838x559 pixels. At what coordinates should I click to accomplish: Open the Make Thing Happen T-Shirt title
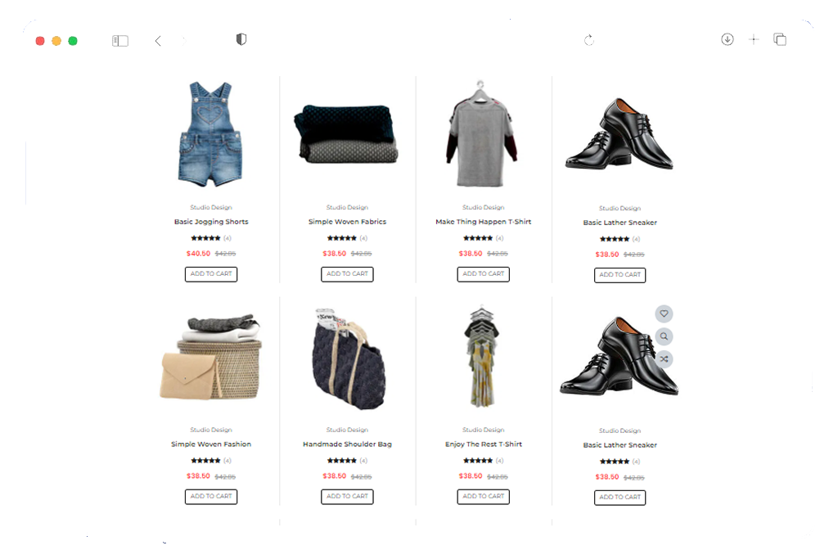click(x=484, y=222)
